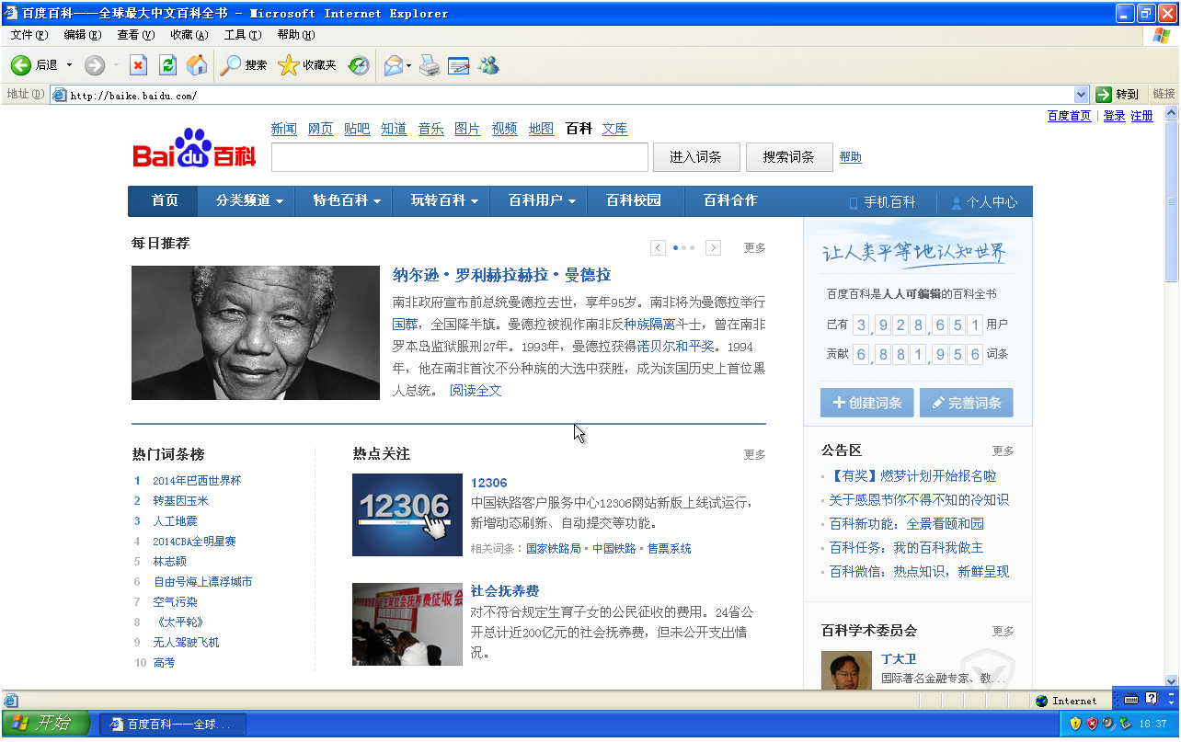Click the 创建词条 plus button
1181x742 pixels.
pyautogui.click(x=867, y=403)
